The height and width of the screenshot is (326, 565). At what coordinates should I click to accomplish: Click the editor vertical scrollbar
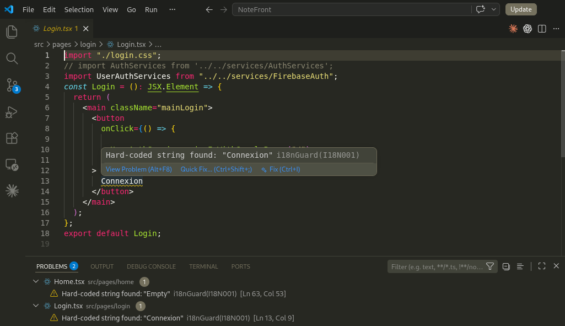[563, 104]
